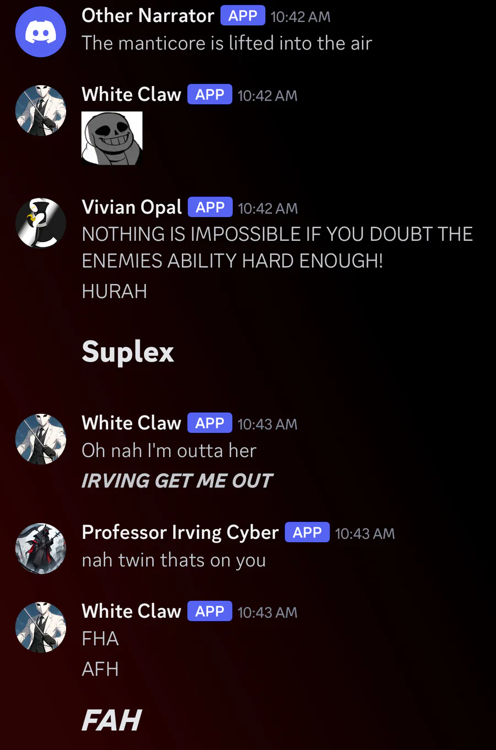Image resolution: width=496 pixels, height=750 pixels.
Task: Click APP badge next to Other Narrator
Action: [x=242, y=15]
